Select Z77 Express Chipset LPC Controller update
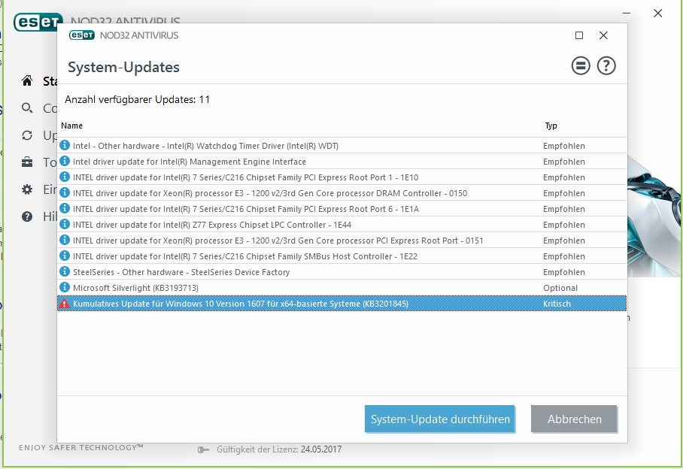This screenshot has height=469, width=683. [x=342, y=225]
